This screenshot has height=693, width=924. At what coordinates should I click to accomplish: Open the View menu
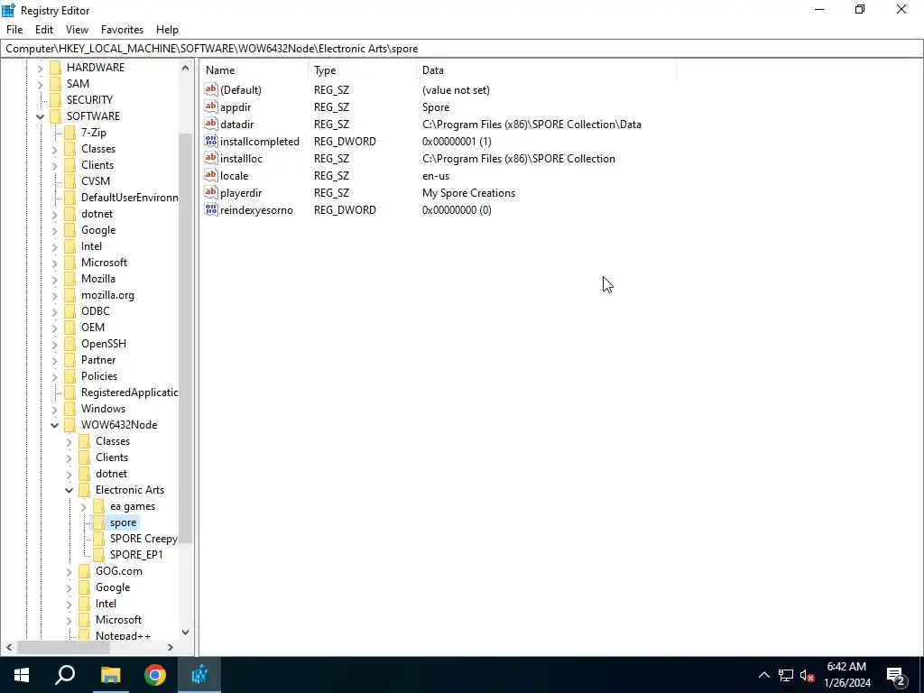point(77,30)
